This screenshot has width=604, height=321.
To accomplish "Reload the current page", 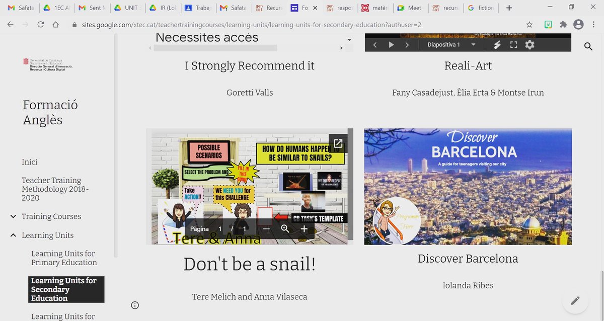I will click(x=41, y=24).
